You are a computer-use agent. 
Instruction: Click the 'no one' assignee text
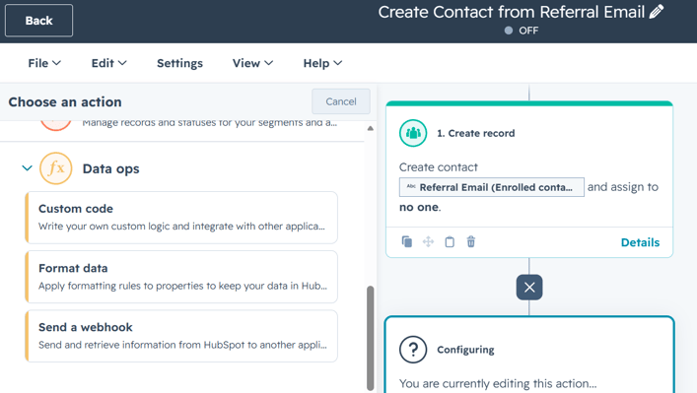click(419, 208)
